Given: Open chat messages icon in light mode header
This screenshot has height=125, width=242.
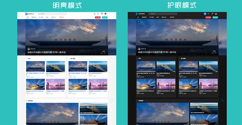Looking at the screenshot, I should tap(98, 14).
